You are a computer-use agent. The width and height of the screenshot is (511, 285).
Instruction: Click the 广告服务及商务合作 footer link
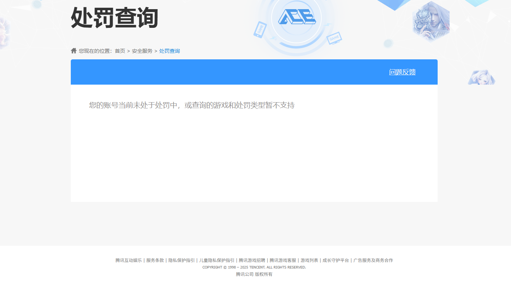pyautogui.click(x=372, y=260)
